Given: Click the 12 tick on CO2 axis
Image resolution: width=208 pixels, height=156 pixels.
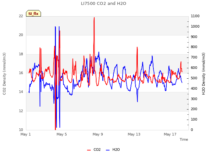Looking at the screenshot, I should click(21, 111).
